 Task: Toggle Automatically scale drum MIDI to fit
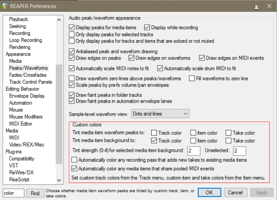click(160, 68)
